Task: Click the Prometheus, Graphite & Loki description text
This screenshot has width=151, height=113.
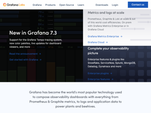Action: click(111, 24)
